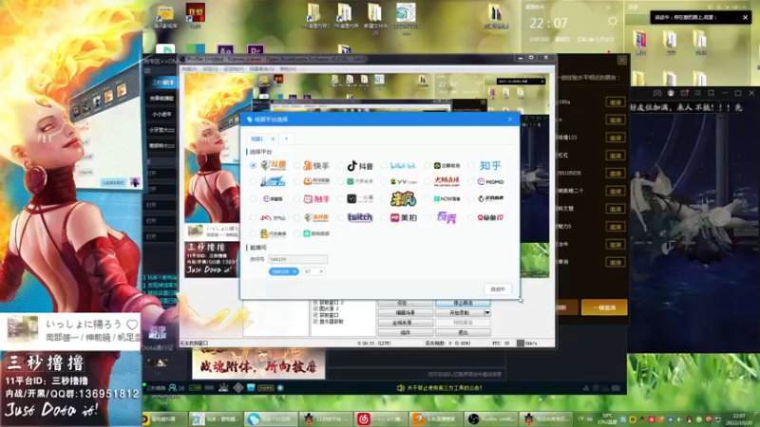Select the Zhihu (知乎) radio button
The width and height of the screenshot is (760, 427).
point(471,165)
